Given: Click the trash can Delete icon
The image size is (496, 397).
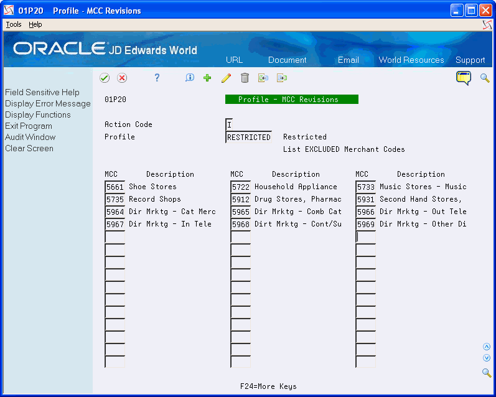Looking at the screenshot, I should coord(245,78).
